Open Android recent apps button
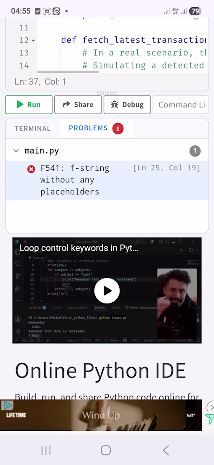 click(46, 451)
